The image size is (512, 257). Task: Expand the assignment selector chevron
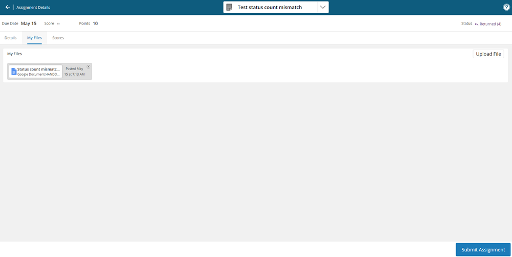[x=322, y=7]
